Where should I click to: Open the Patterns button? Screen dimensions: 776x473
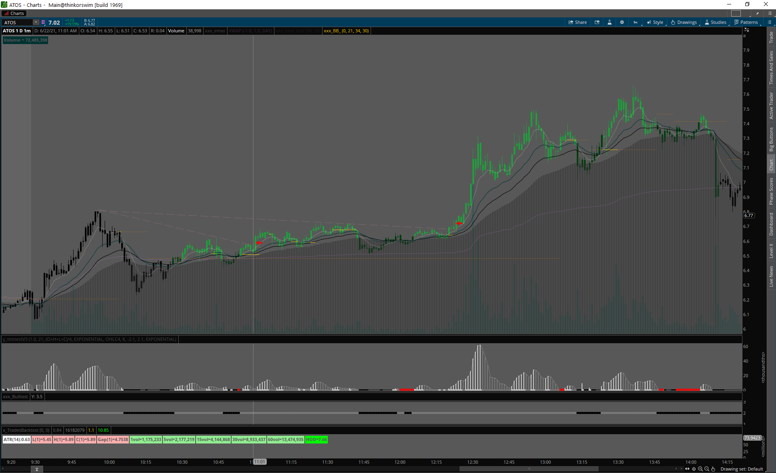[x=746, y=22]
